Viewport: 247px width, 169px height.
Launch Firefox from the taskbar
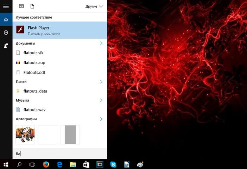coord(46,164)
